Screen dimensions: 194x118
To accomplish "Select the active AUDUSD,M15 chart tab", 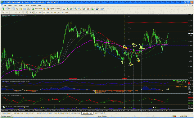I will (87, 113).
